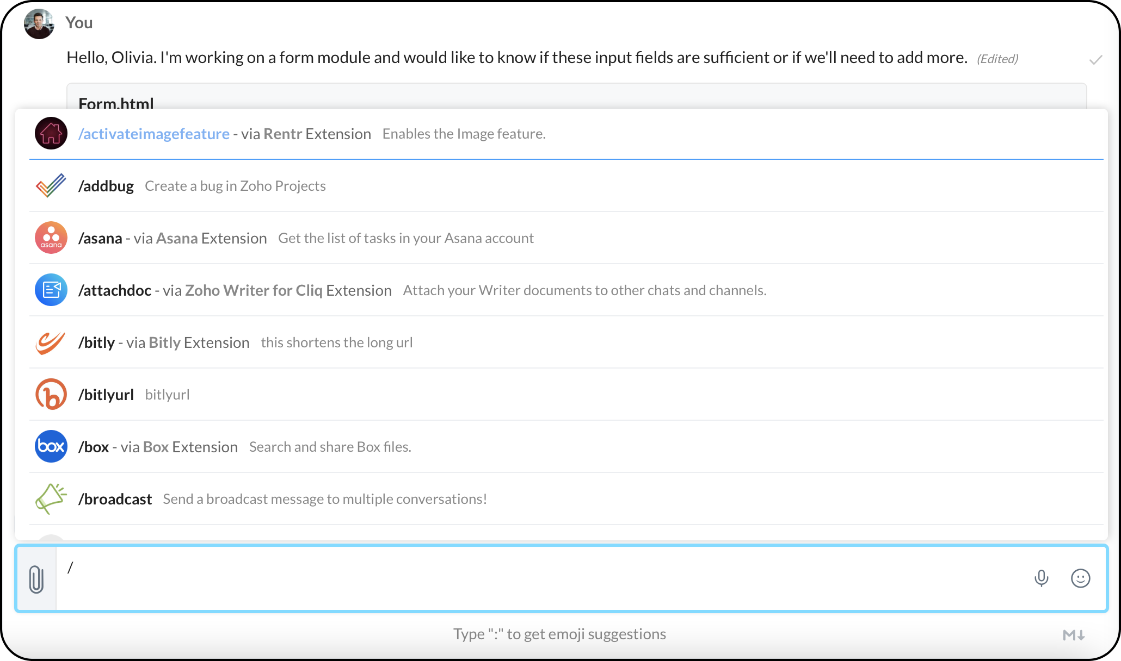
Task: Click the Rentr house icon
Action: 51,133
